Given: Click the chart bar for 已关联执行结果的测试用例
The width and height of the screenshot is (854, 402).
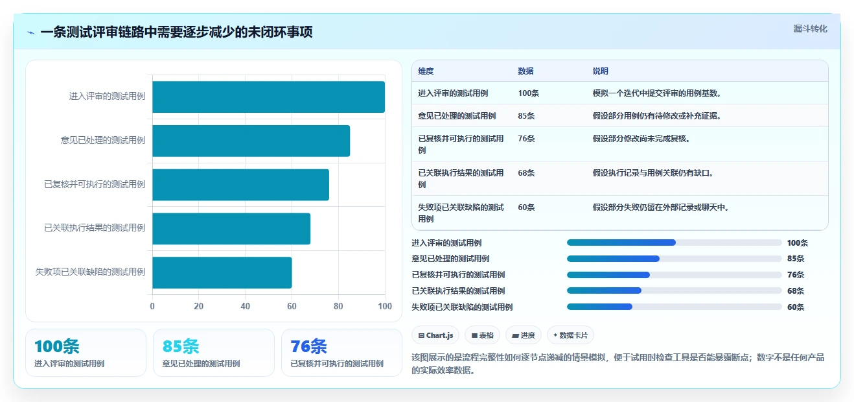Looking at the screenshot, I should click(x=231, y=228).
